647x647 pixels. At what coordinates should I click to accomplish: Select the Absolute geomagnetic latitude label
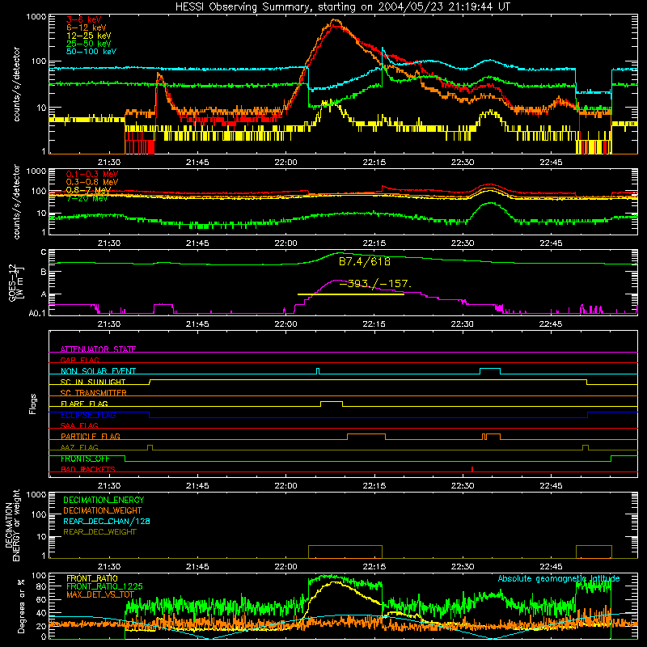click(559, 579)
